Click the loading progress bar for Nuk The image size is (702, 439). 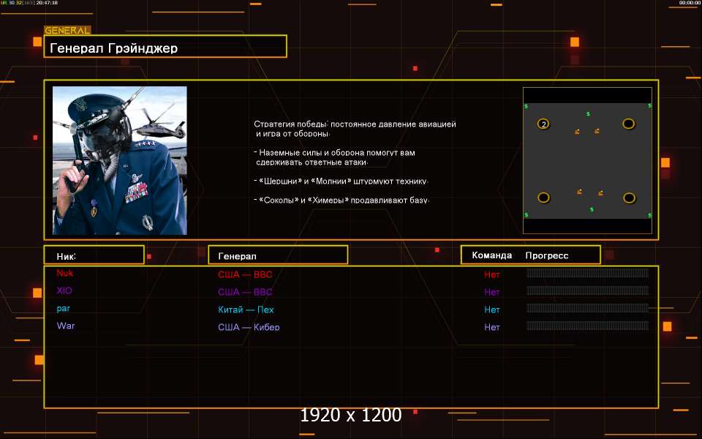[587, 273]
